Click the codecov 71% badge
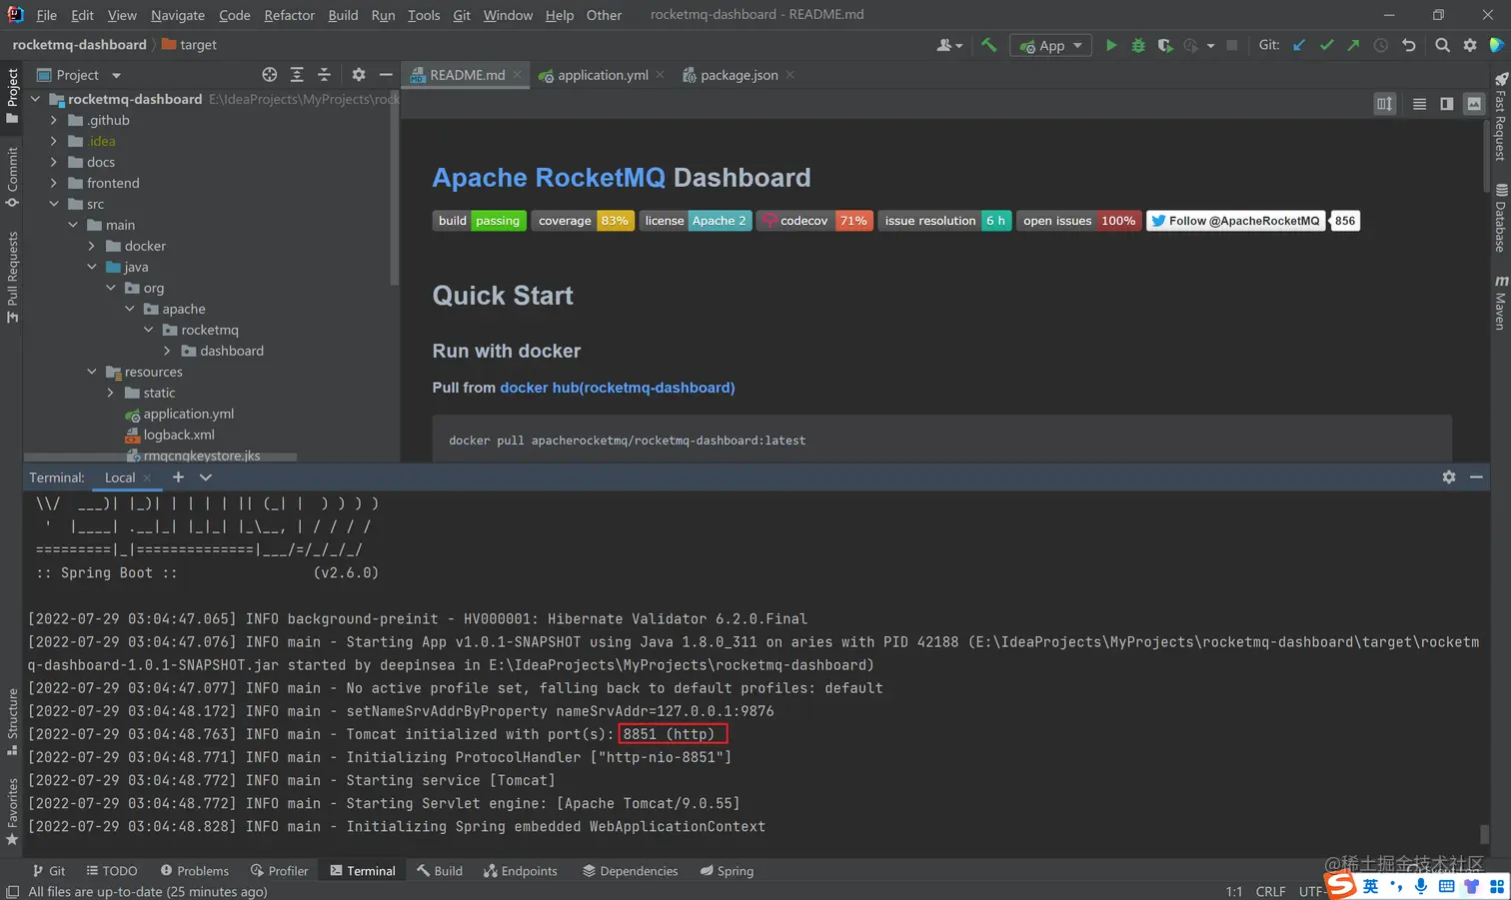1511x900 pixels. point(815,221)
